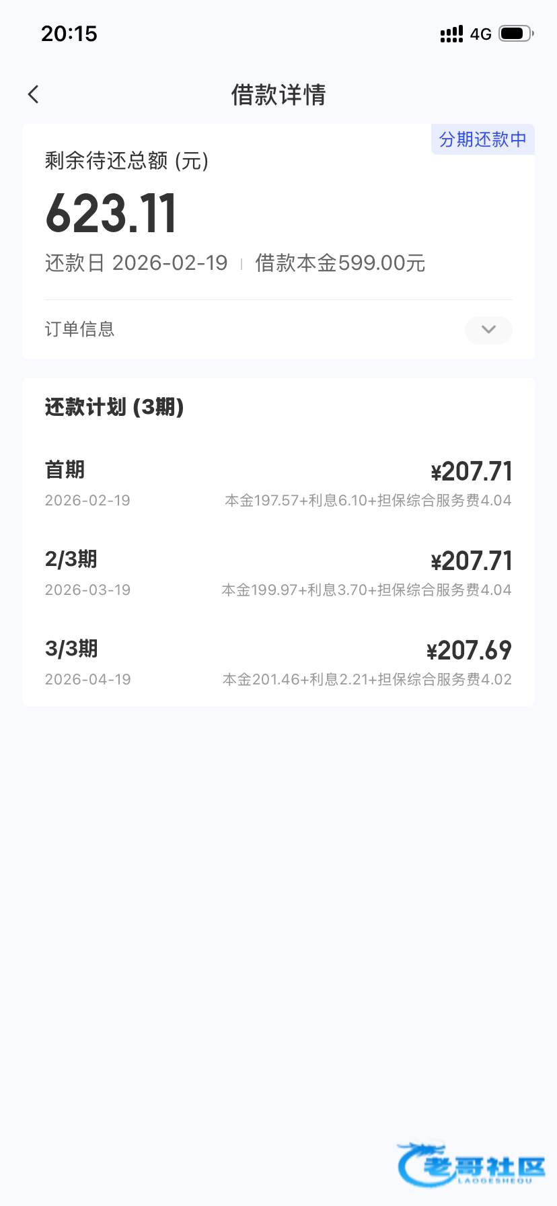Viewport: 557px width, 1206px height.
Task: Click the 还款计划 (3期) heading
Action: (x=114, y=407)
